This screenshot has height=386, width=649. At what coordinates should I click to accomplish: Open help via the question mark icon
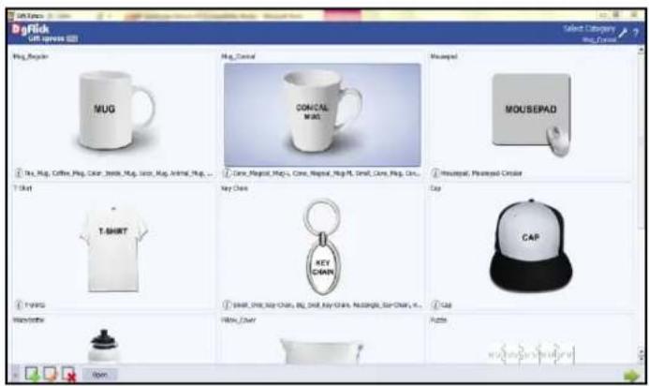[635, 33]
